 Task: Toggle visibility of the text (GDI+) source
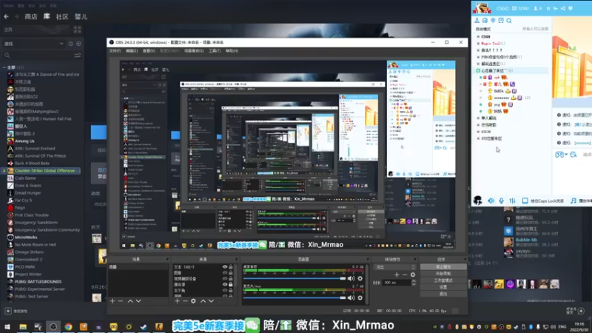click(x=225, y=267)
